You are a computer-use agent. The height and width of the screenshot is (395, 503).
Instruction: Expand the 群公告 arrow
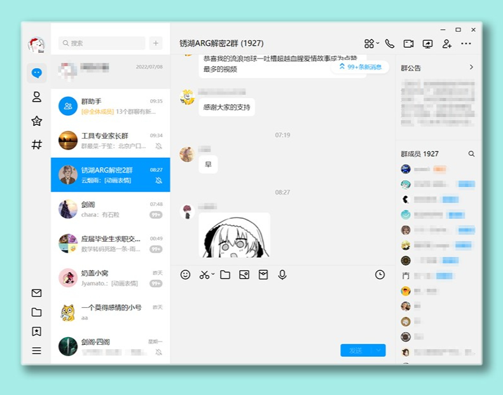(x=471, y=67)
